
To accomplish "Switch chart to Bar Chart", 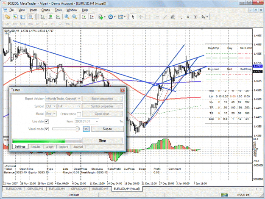I will pyautogui.click(x=43, y=17).
